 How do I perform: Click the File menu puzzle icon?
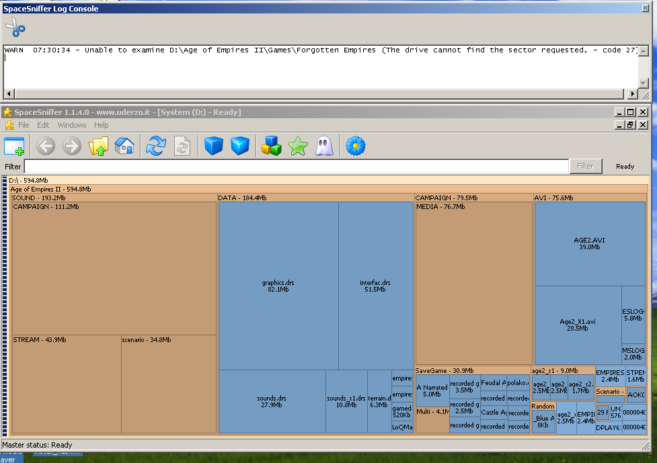click(9, 125)
